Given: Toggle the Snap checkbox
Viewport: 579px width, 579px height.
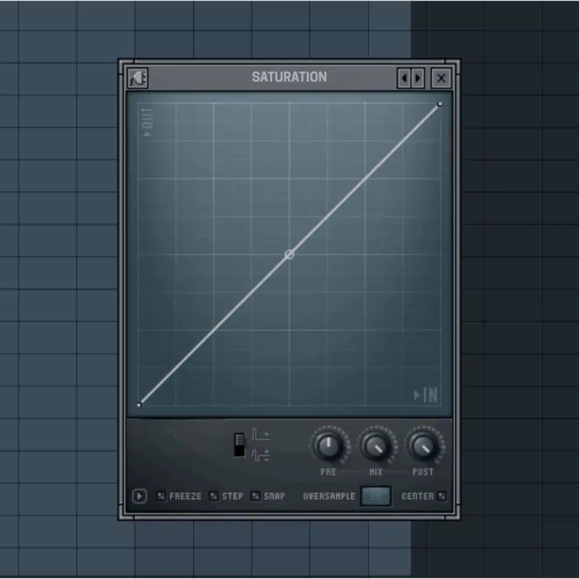Looking at the screenshot, I should 256,496.
